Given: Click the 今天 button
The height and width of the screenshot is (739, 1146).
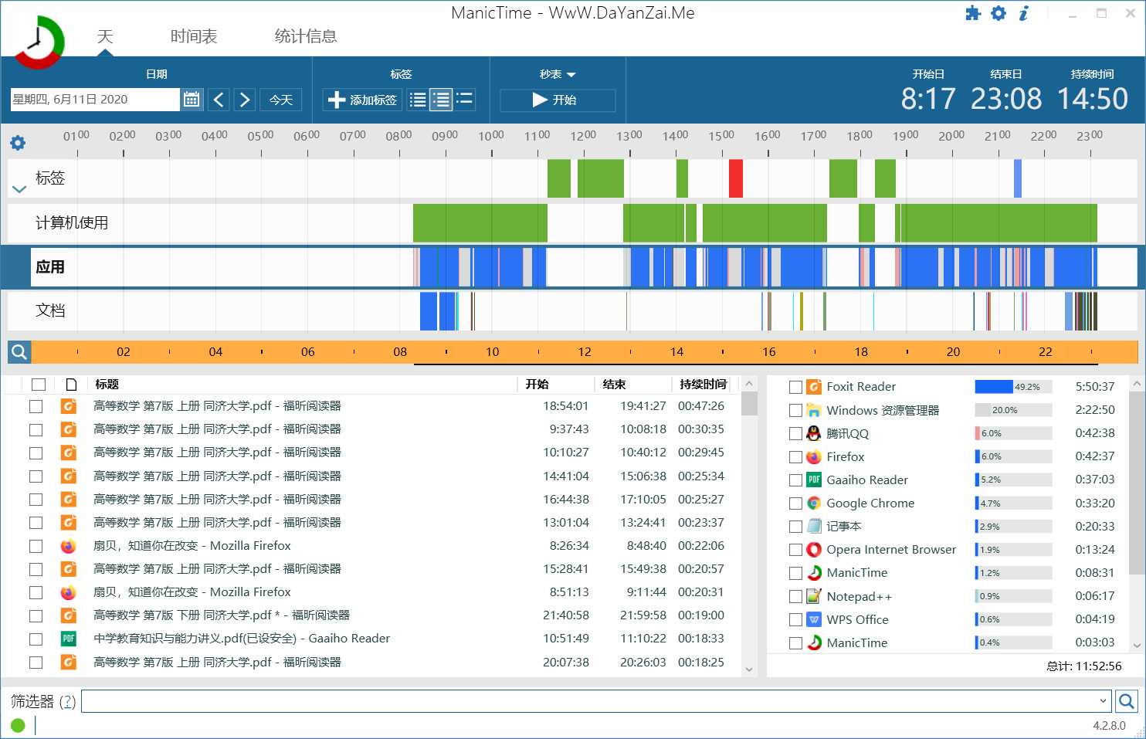Looking at the screenshot, I should (280, 100).
